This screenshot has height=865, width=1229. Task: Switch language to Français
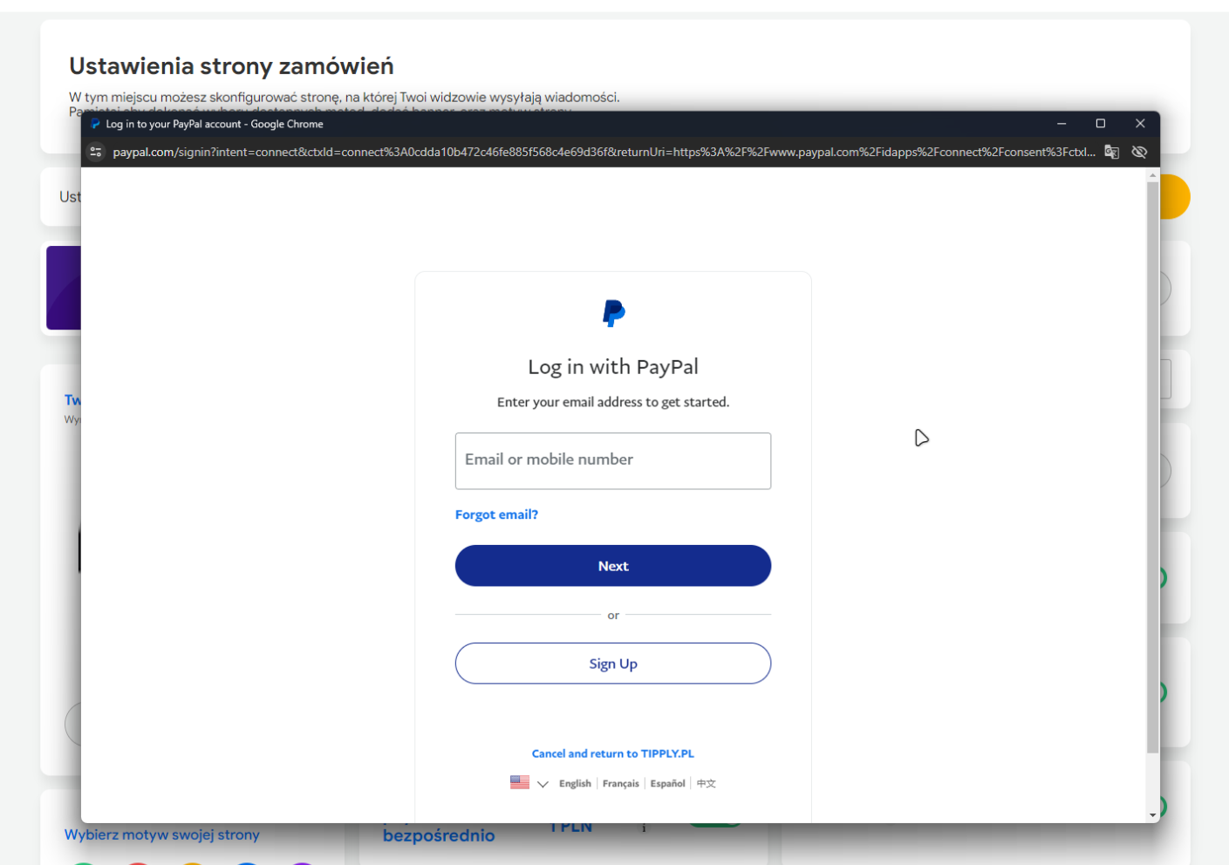pos(620,784)
